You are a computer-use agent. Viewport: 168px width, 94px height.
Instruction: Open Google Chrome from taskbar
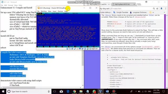pyautogui.click(x=74, y=91)
